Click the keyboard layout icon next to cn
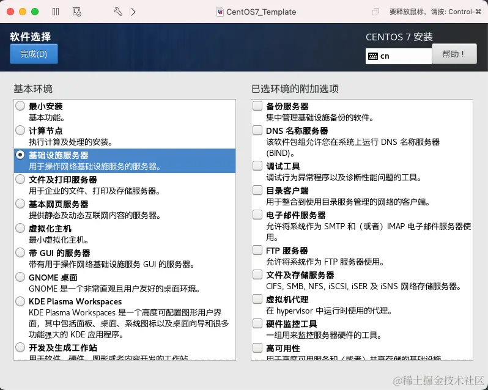This screenshot has height=390, width=488. click(373, 56)
